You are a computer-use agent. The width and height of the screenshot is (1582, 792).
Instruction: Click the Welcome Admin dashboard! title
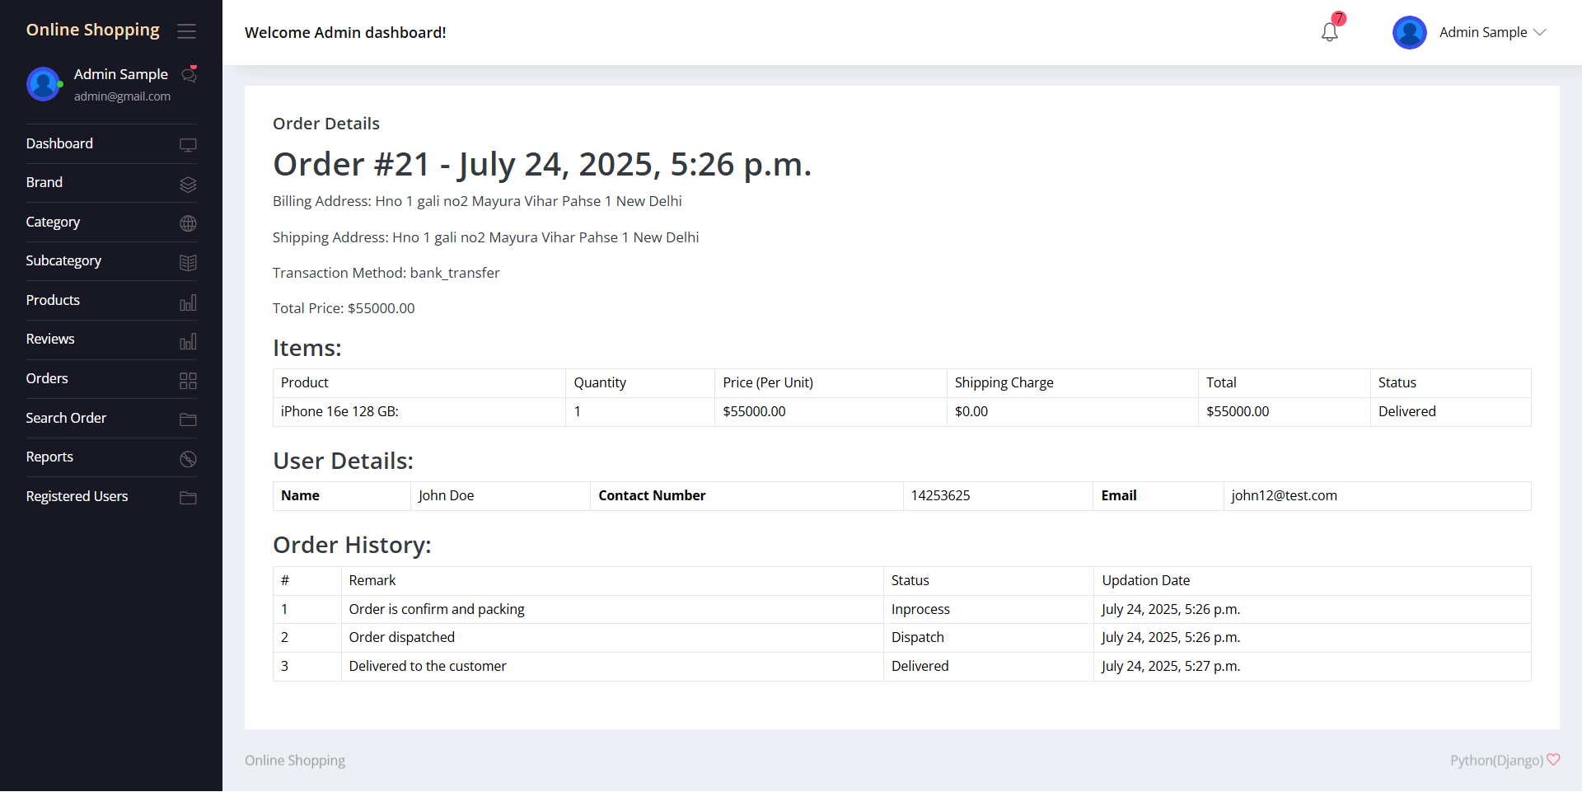tap(345, 33)
